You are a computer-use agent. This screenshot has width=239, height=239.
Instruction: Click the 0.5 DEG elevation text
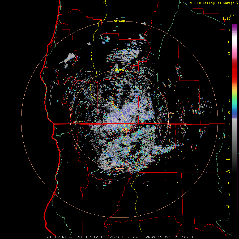[x=130, y=237]
